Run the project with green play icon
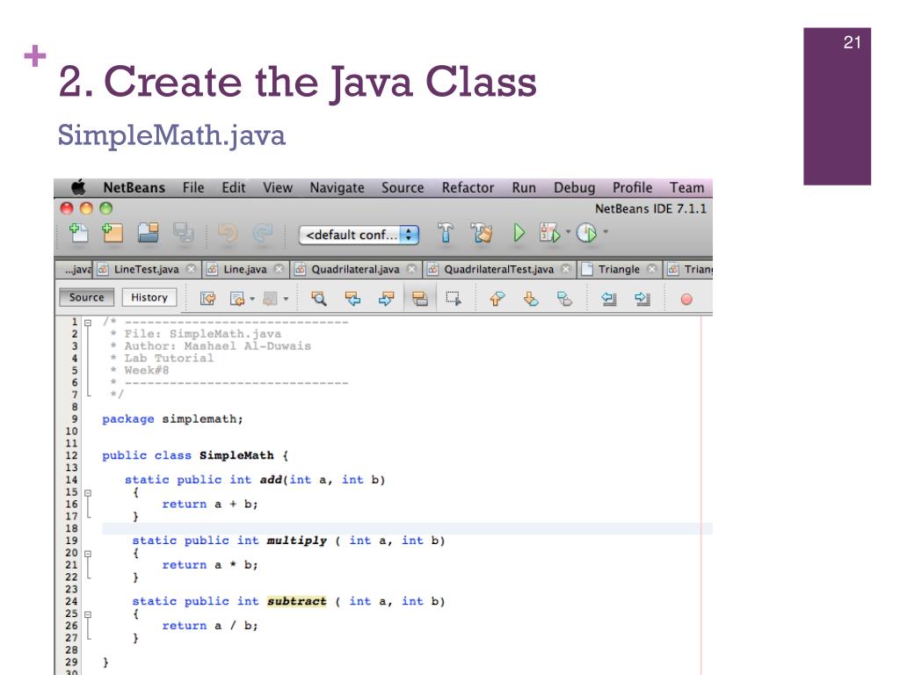Viewport: 900px width, 675px height. click(x=519, y=233)
